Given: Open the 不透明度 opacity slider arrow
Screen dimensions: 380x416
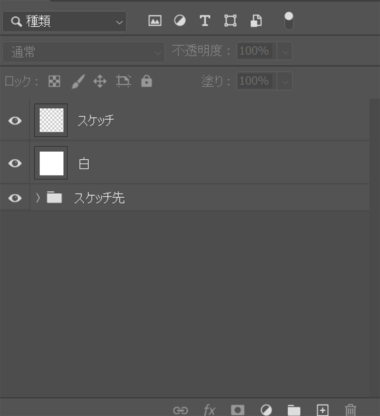Looking at the screenshot, I should [285, 51].
